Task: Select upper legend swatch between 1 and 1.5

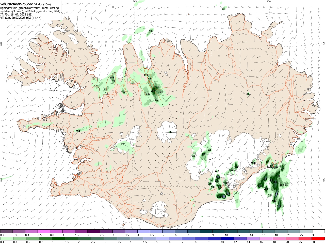Action: coord(69,232)
